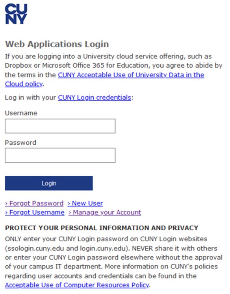Click the 'Cloud policy' link text
This screenshot has width=230, height=294.
[24, 84]
